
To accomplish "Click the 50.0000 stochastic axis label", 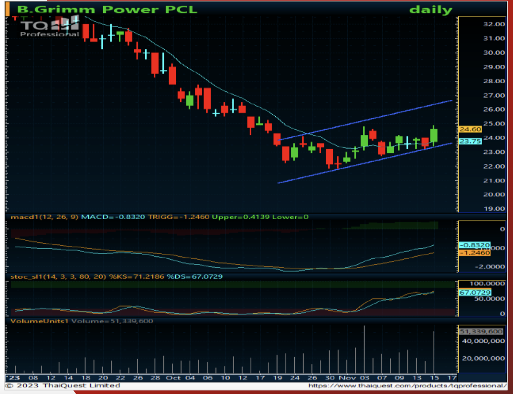I will tap(490, 299).
